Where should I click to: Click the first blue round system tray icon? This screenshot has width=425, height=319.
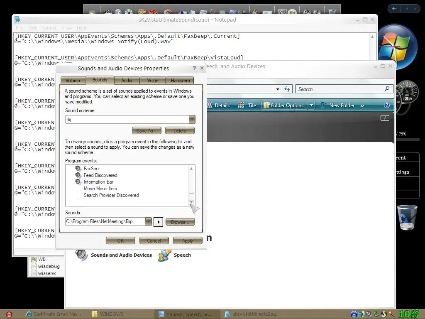coord(354,314)
